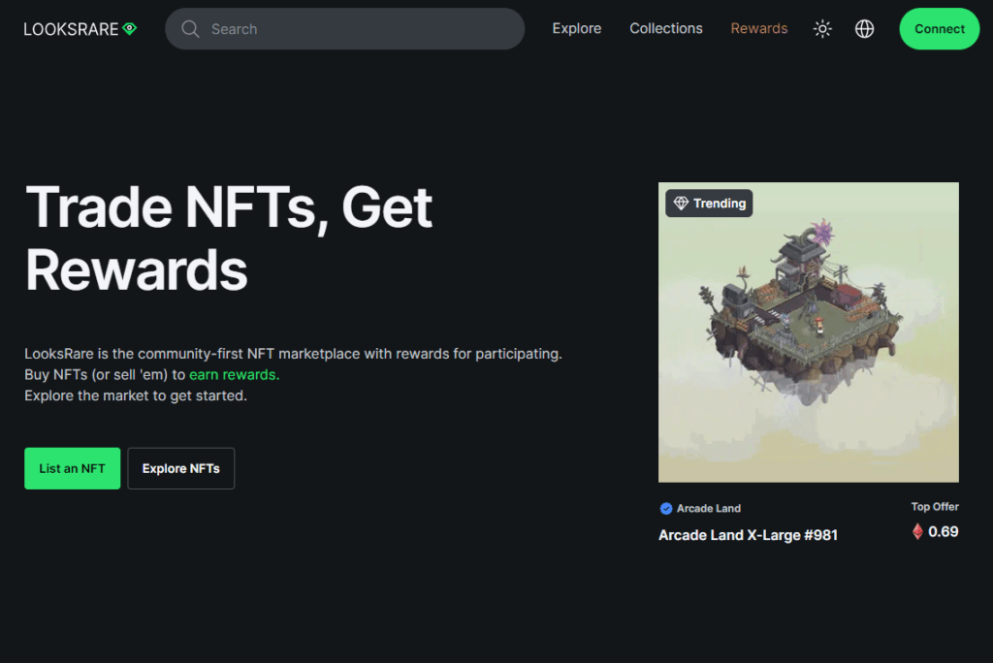Image resolution: width=993 pixels, height=663 pixels.
Task: Click the Top Offer value 0.69
Action: click(x=943, y=532)
